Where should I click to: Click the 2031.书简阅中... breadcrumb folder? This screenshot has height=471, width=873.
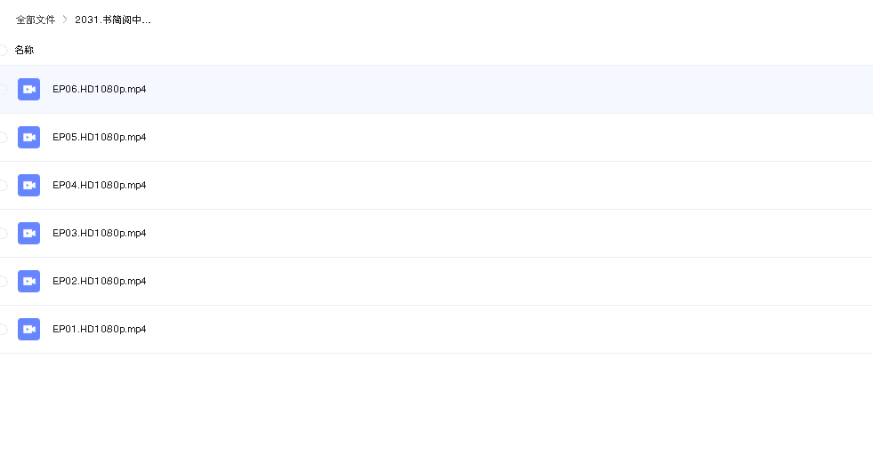tap(112, 20)
